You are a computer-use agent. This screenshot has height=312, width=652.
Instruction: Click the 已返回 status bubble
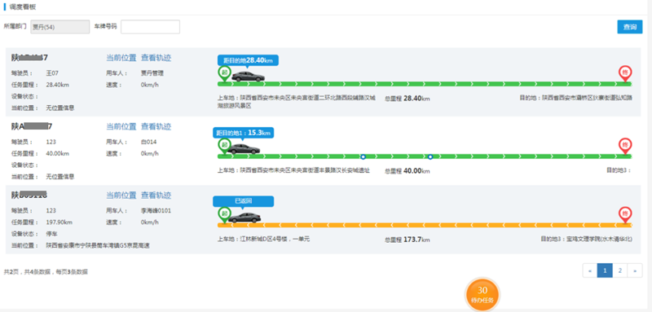244,201
